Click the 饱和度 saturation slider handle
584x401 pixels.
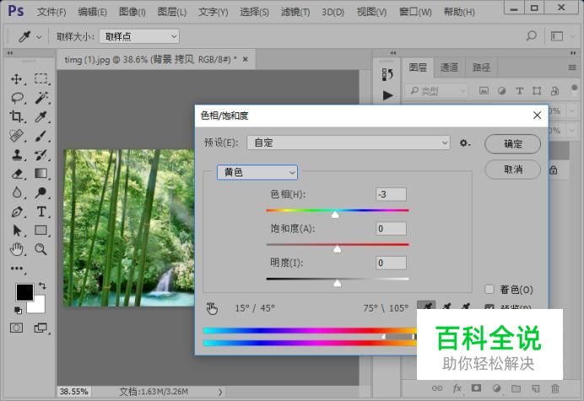click(338, 248)
